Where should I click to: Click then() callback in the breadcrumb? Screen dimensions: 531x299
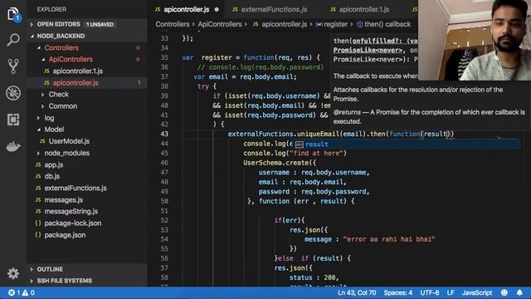(387, 24)
